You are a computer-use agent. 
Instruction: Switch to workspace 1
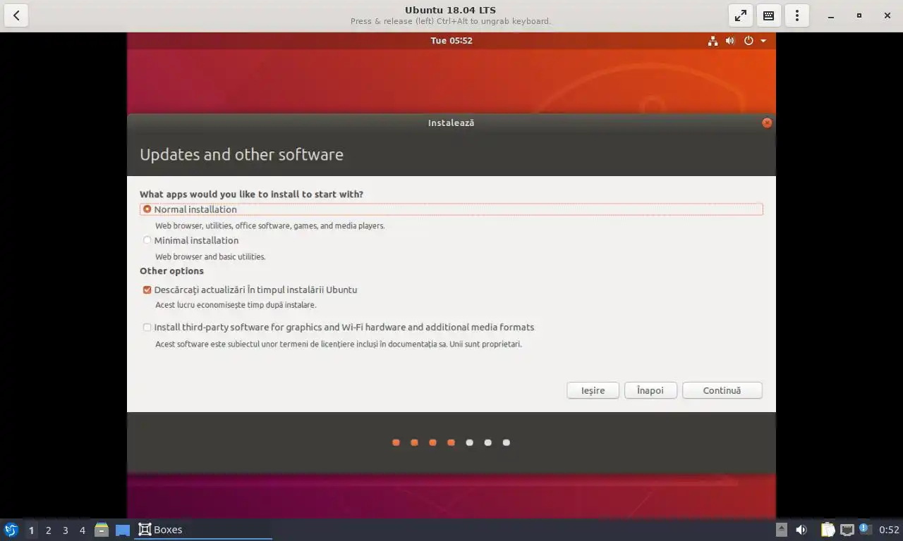[31, 530]
